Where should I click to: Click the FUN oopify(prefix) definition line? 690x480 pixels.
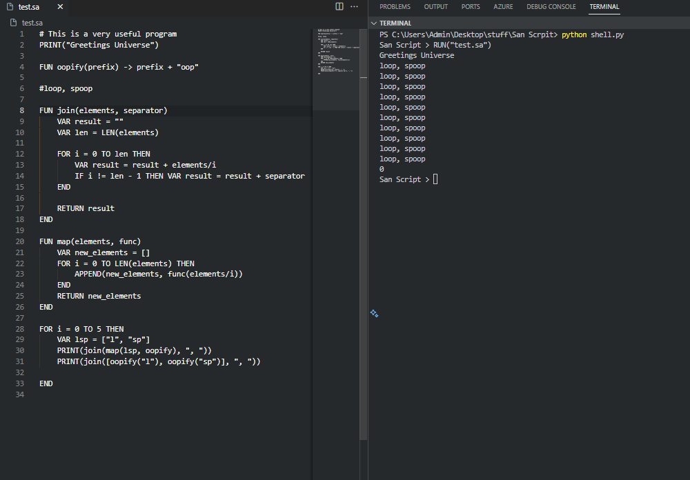point(119,67)
